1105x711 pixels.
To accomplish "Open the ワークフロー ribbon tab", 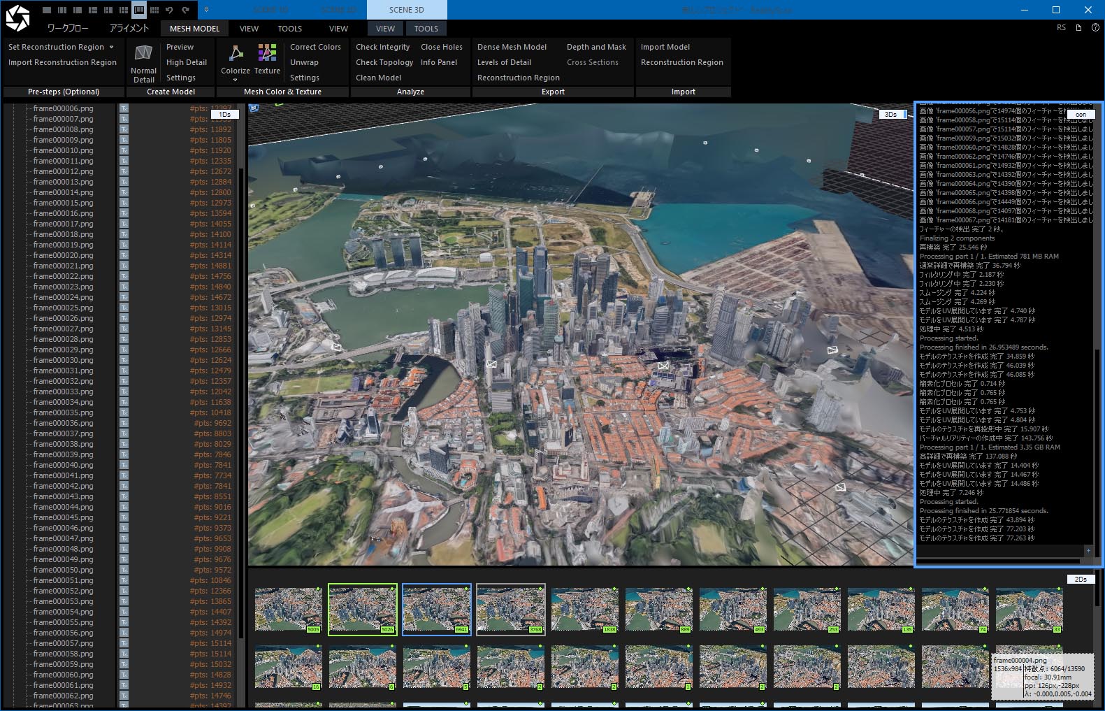I will pos(68,29).
